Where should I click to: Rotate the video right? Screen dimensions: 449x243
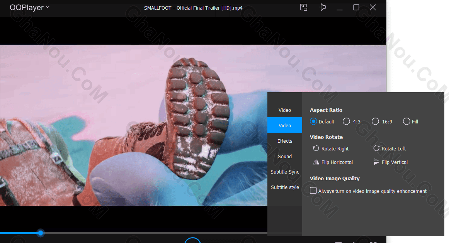tap(331, 148)
